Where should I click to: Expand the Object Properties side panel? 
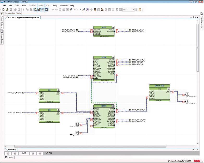click(x=202, y=21)
